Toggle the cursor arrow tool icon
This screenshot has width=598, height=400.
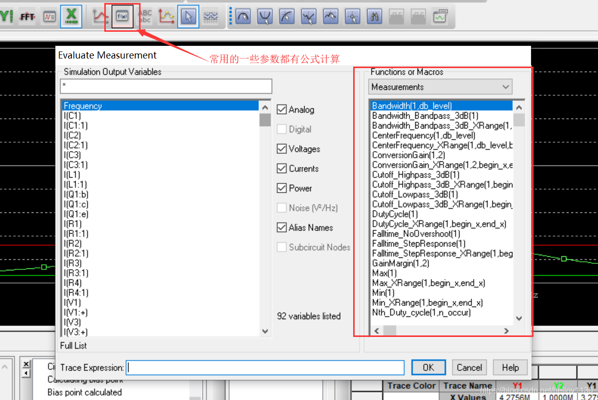(x=188, y=17)
